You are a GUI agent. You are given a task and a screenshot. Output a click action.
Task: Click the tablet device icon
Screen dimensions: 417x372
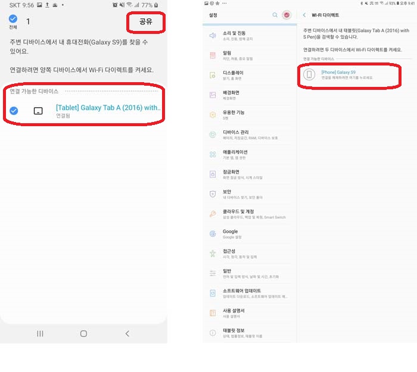tap(38, 111)
